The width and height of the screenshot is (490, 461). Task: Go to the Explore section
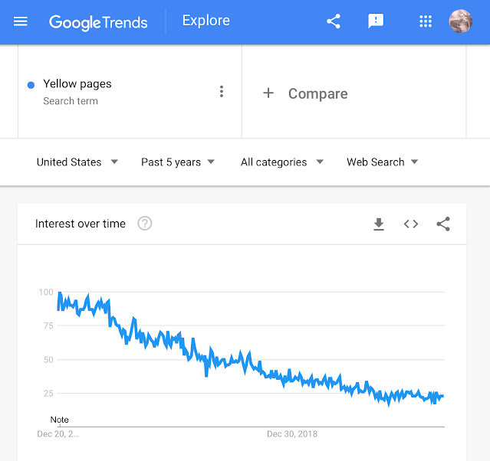pos(206,21)
